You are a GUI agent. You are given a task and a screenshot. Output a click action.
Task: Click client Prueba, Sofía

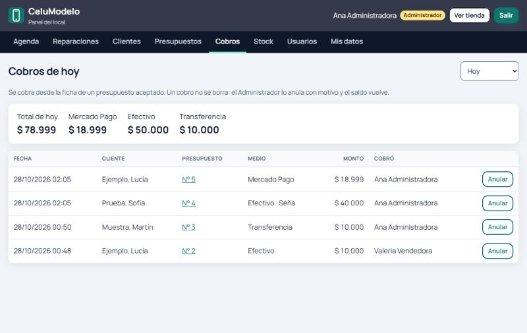123,203
